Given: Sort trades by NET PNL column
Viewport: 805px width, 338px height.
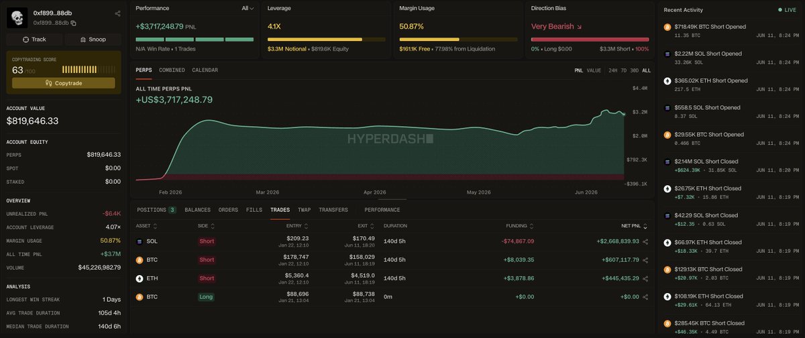Looking at the screenshot, I should tap(635, 226).
